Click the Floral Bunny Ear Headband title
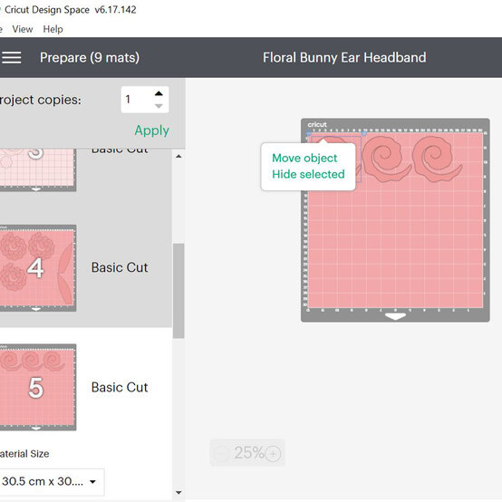Viewport: 502px width, 502px height. pos(344,58)
